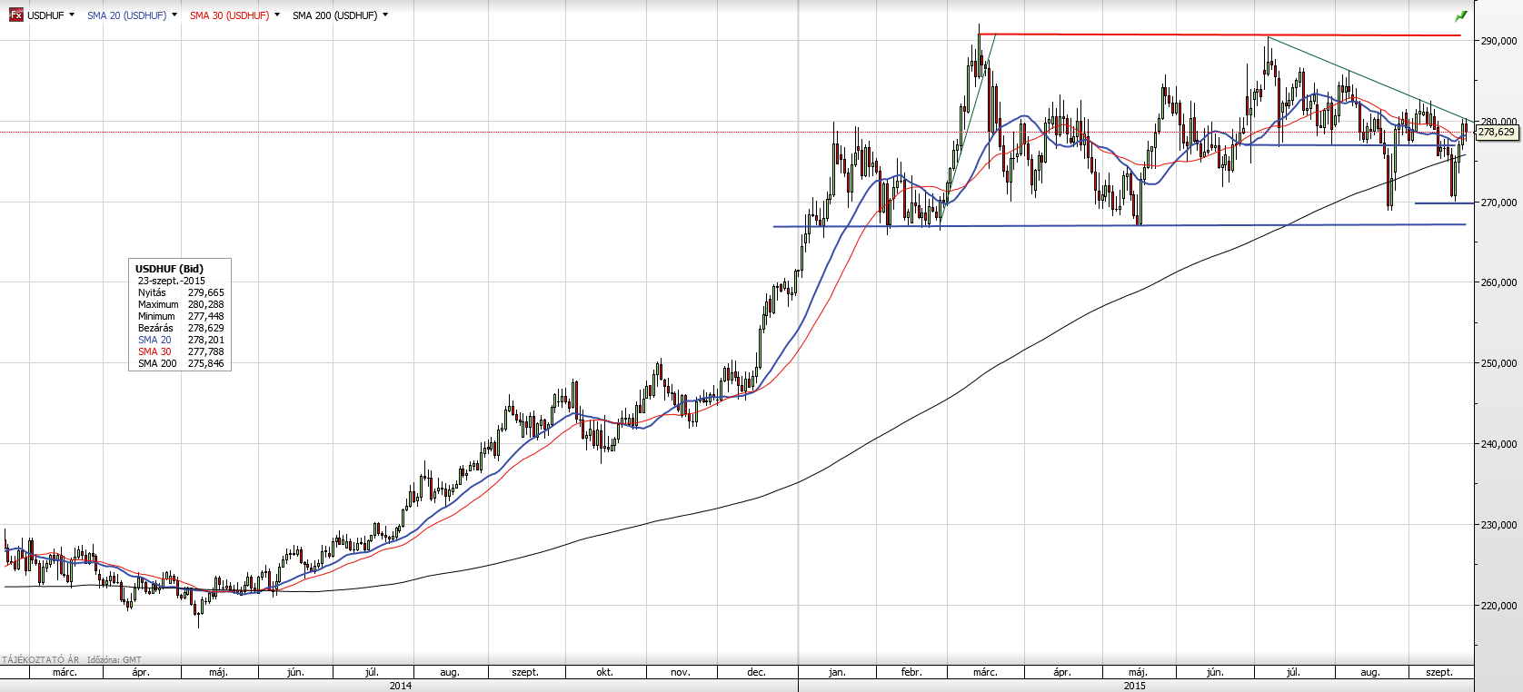Click the 23-szept.-2015 date in info box
This screenshot has width=1523, height=692.
tap(172, 281)
